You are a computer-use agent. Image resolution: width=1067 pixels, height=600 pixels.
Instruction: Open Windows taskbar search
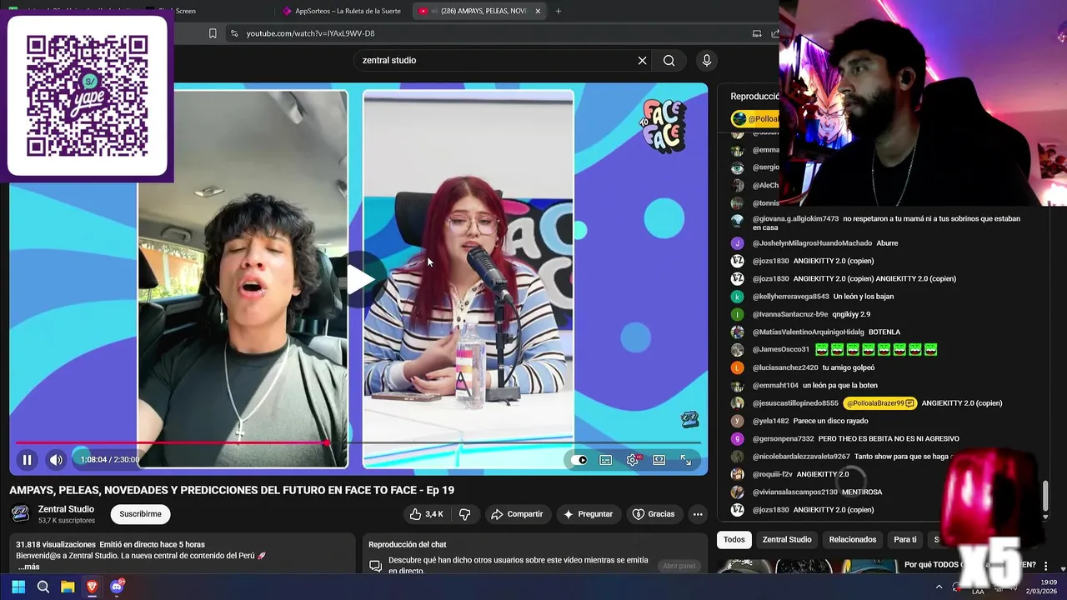[43, 587]
